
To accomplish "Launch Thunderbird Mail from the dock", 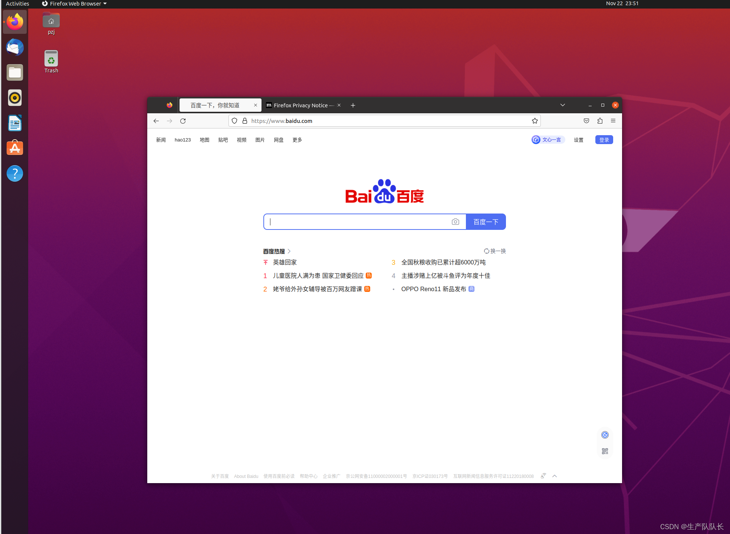I will click(x=15, y=48).
